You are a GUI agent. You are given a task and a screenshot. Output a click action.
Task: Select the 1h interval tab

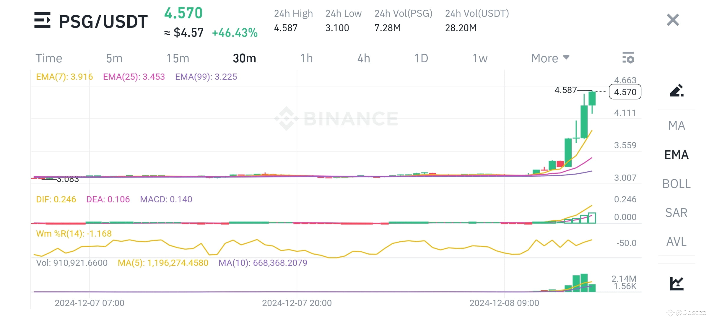point(307,58)
